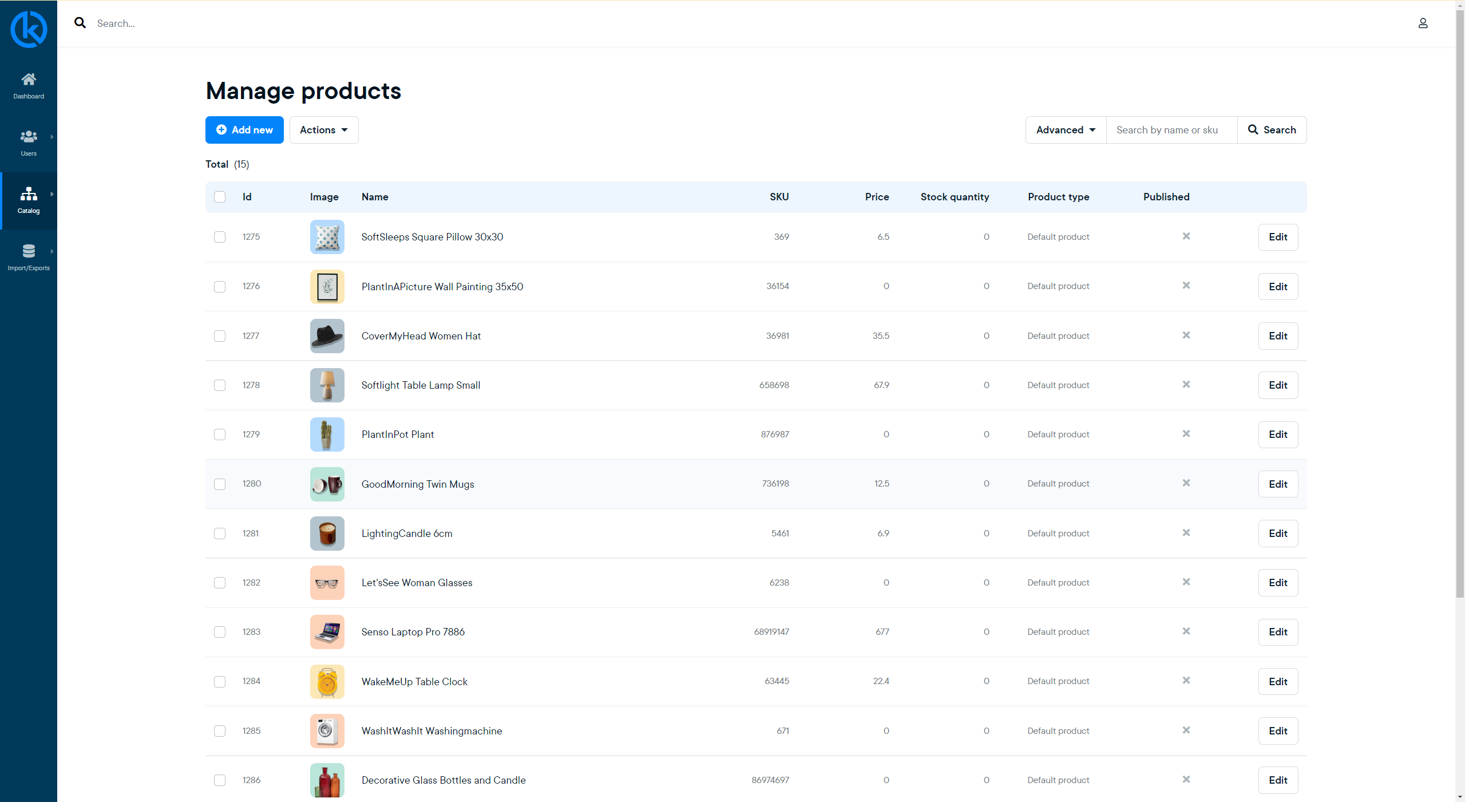Click the user account icon top right
The width and height of the screenshot is (1465, 802).
point(1424,23)
